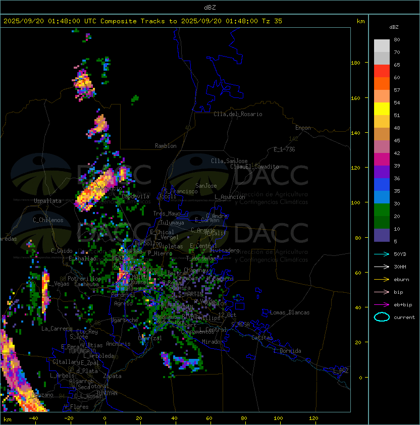420x425 pixels.
Task: Click the L_Dormida place label
Action: point(287,351)
